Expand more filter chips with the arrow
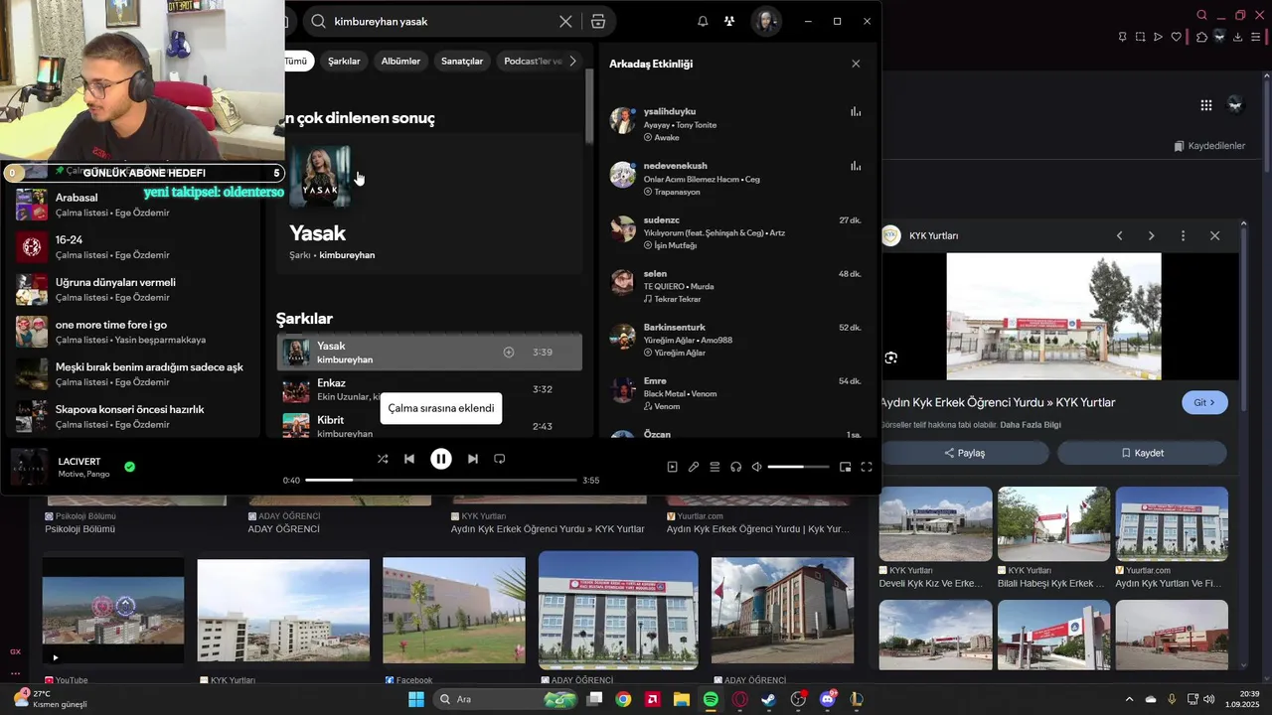Viewport: 1272px width, 715px height. click(572, 61)
